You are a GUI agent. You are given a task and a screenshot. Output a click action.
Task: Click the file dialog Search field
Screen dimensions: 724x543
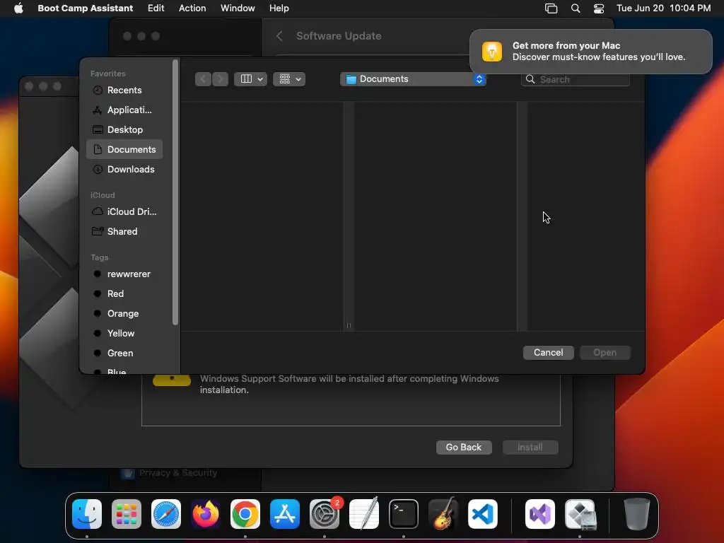pos(576,79)
